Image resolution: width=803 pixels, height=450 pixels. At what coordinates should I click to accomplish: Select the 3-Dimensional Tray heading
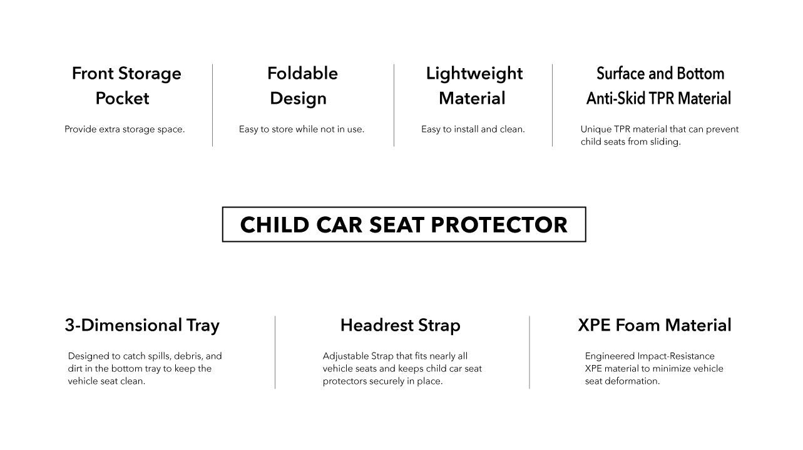tap(142, 325)
